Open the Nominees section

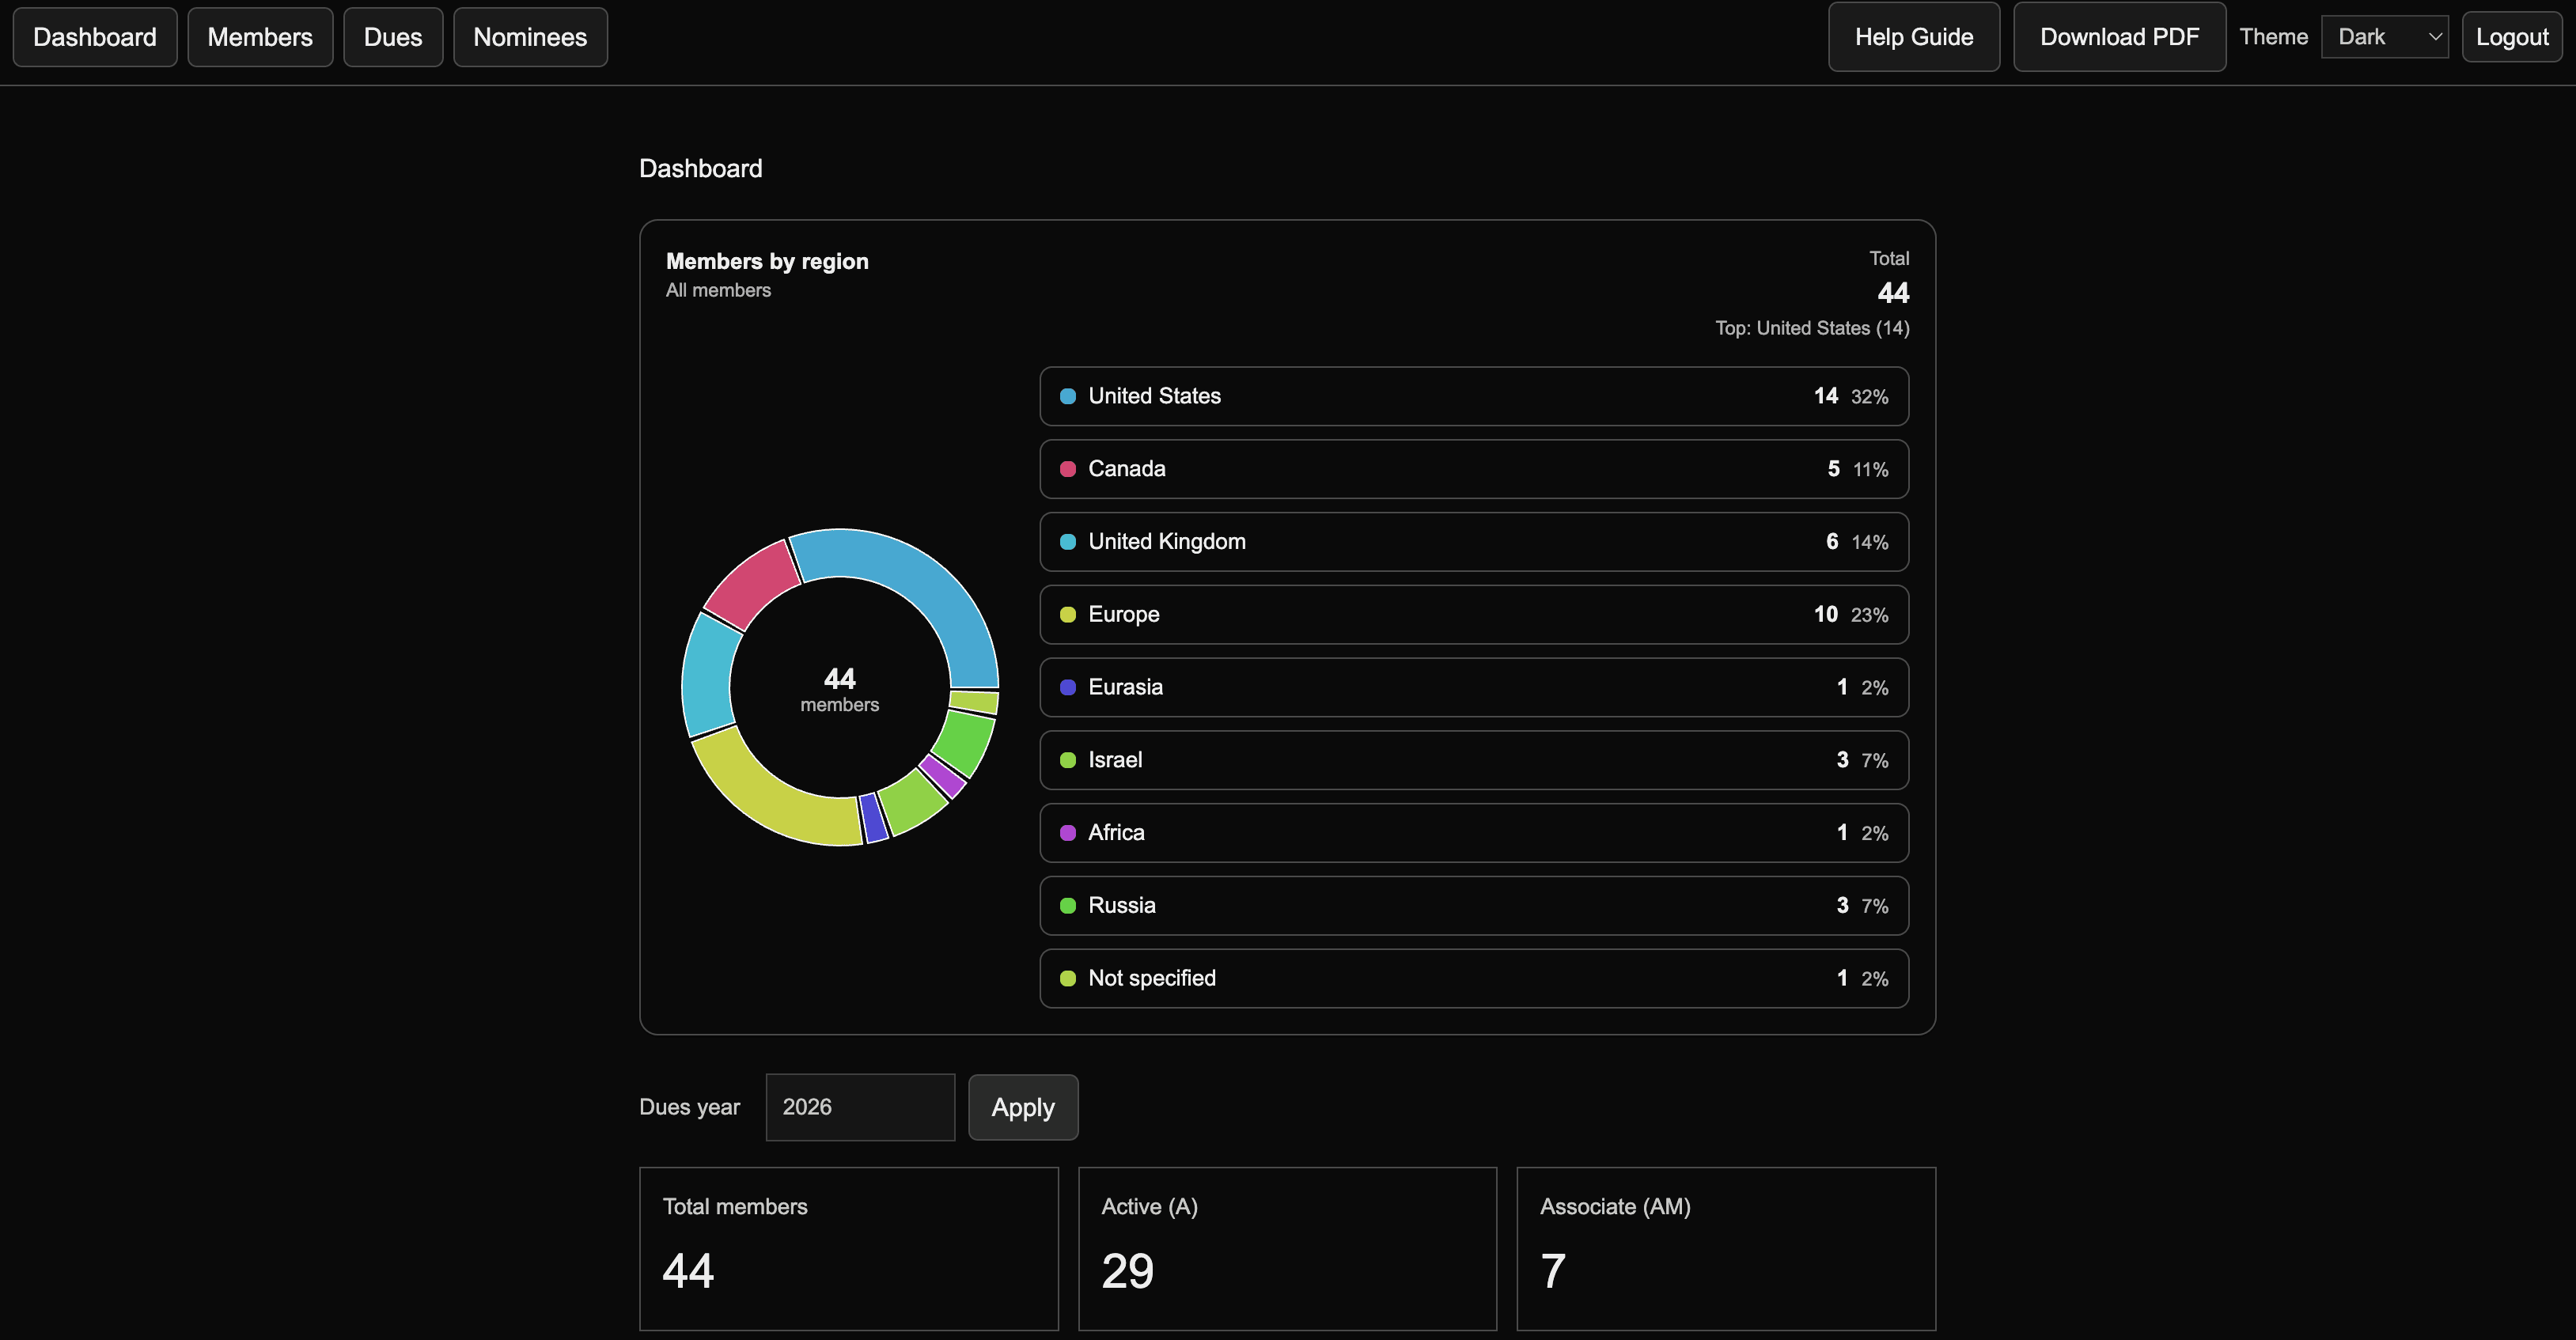[x=530, y=37]
